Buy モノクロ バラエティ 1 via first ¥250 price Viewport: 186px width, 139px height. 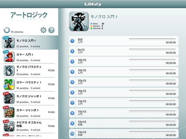pyautogui.click(x=51, y=70)
